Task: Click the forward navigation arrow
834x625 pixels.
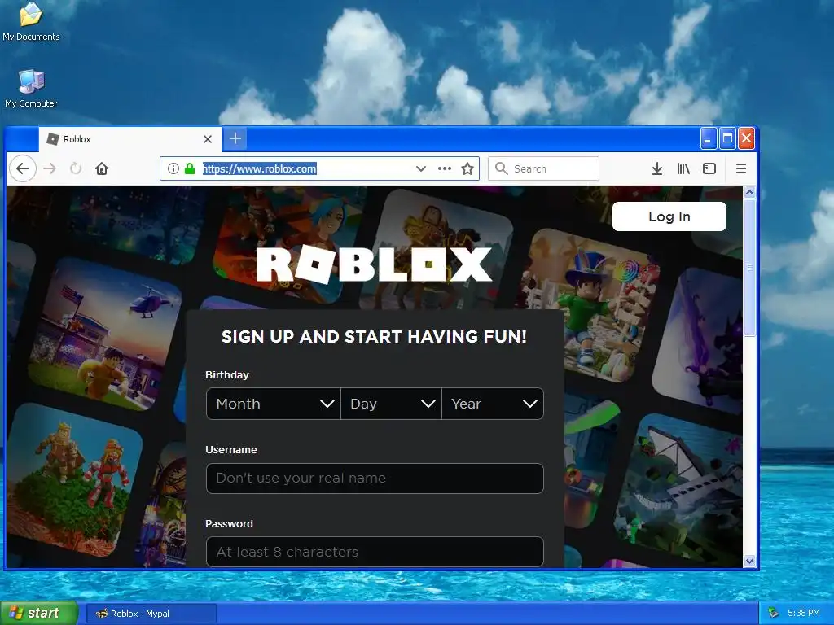Action: click(50, 168)
